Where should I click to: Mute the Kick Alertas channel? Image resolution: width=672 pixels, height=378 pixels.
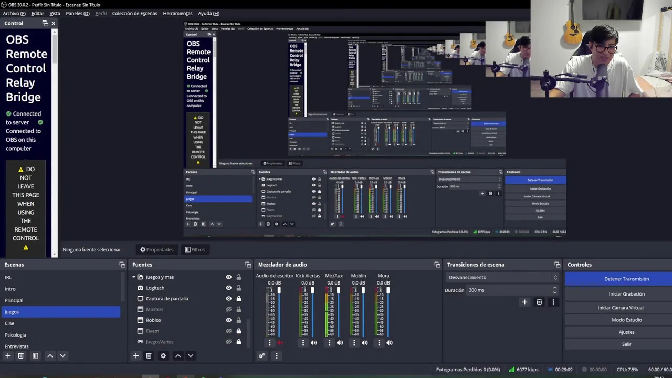pos(313,343)
